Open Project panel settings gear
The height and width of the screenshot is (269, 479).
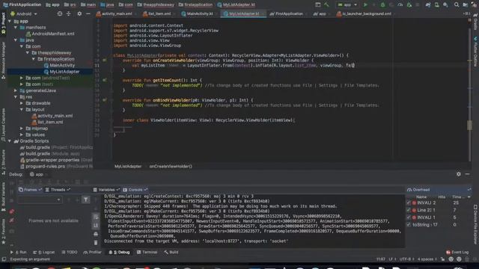pyautogui.click(x=79, y=13)
